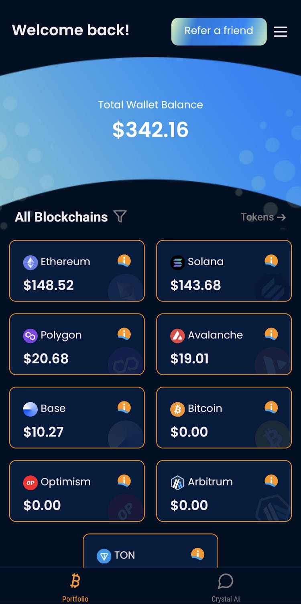Open the Polygon logo icon
The image size is (301, 604).
pyautogui.click(x=30, y=336)
